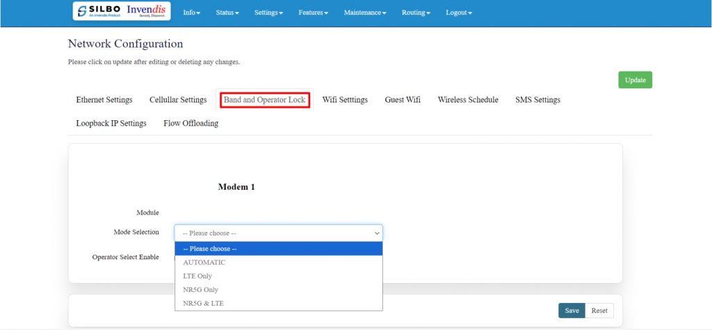Click the Logout menu
Screen dimensions: 712x330
coord(458,13)
